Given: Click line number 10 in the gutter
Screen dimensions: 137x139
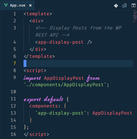Looking at the screenshot, I should 13,92.
